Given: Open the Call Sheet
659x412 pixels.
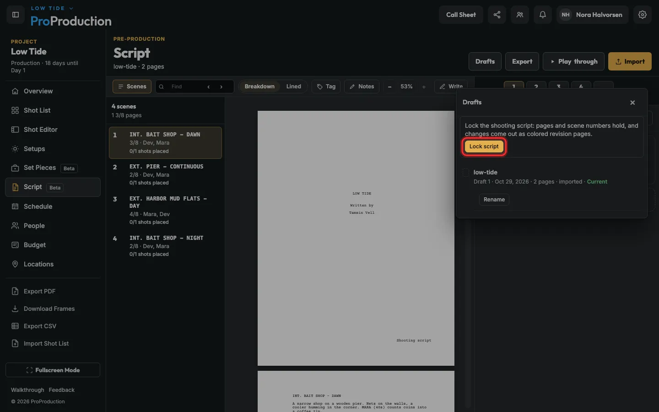Looking at the screenshot, I should [x=461, y=15].
